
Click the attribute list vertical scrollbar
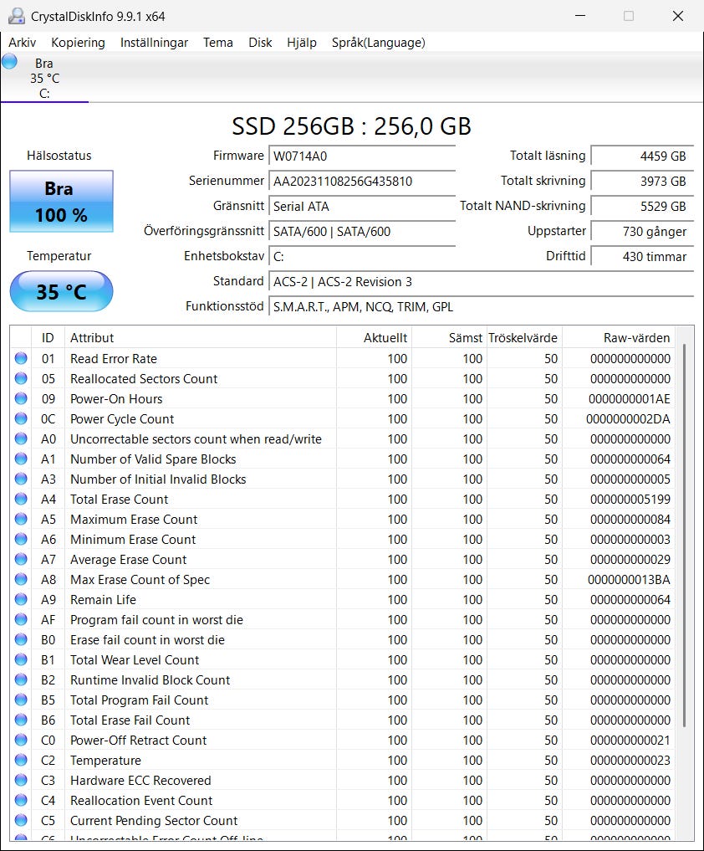pyautogui.click(x=685, y=535)
